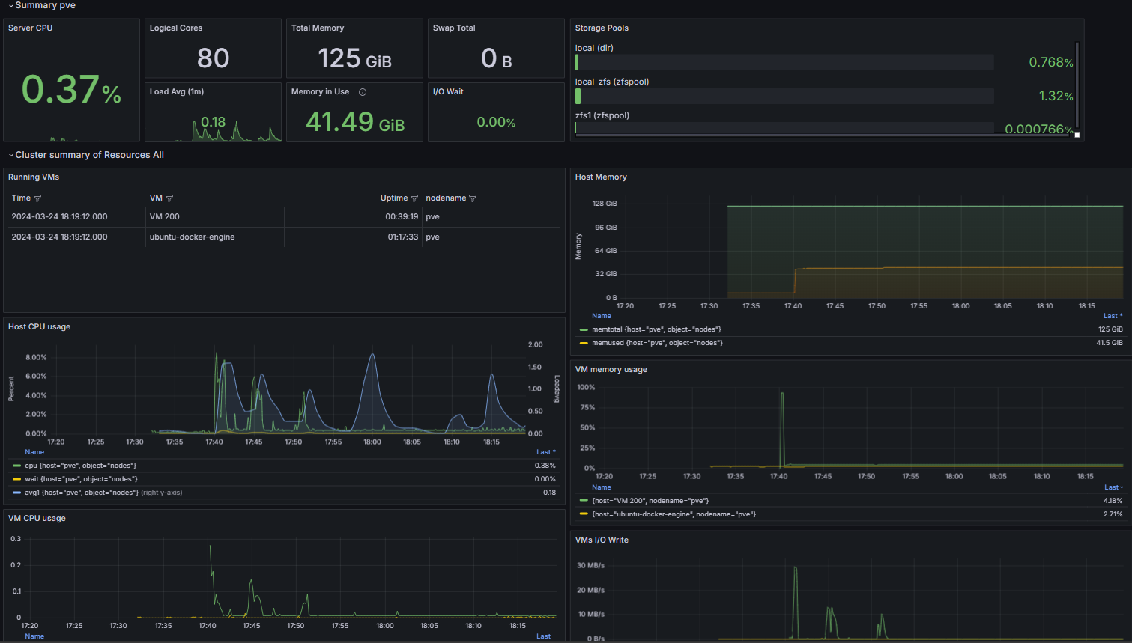Toggle VM 200 series in VM memory legend
Screen dimensions: 1132x643
[650, 501]
